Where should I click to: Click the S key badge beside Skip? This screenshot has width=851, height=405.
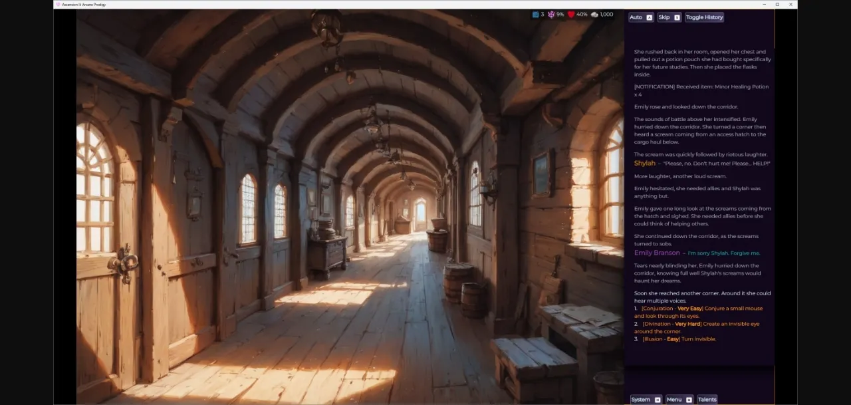[677, 17]
